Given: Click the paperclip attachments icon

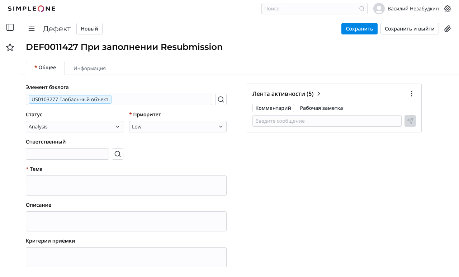Looking at the screenshot, I should 447,29.
